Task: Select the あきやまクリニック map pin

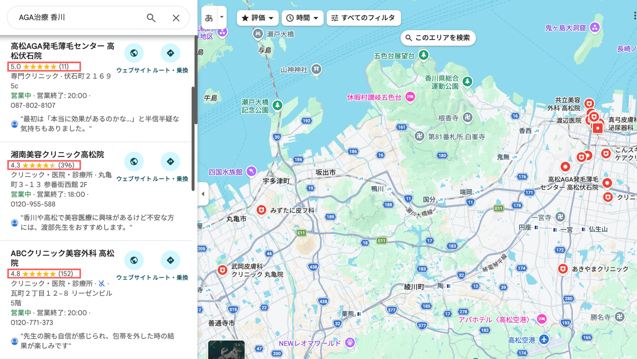Action: coord(563,269)
